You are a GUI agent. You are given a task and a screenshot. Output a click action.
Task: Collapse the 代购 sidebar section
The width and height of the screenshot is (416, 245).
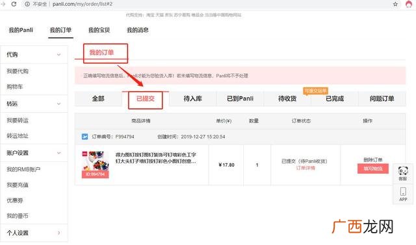59,54
